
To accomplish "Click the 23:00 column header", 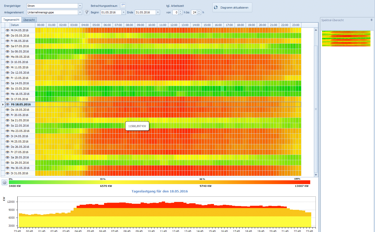I will 296,25.
